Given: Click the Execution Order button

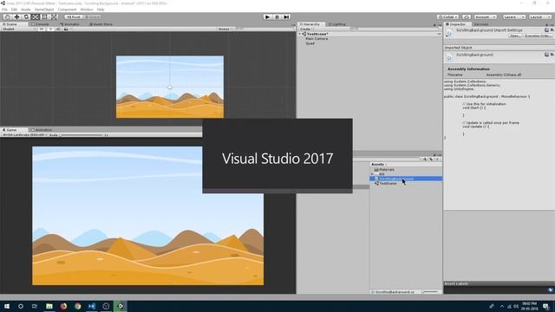Looking at the screenshot, I should [x=538, y=36].
